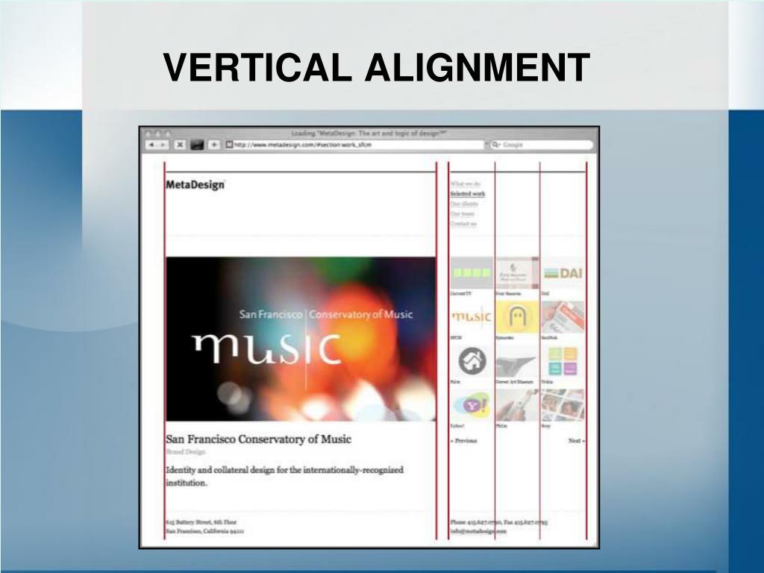Open the "What we do" navigation link
The image size is (764, 573).
point(466,184)
